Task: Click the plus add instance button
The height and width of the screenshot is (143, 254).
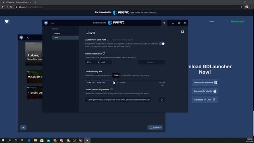Action: (23, 128)
